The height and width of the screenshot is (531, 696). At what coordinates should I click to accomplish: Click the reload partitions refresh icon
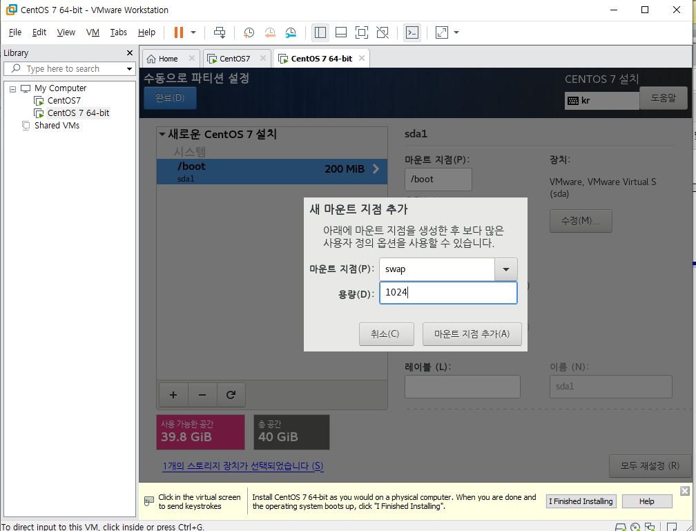click(231, 395)
